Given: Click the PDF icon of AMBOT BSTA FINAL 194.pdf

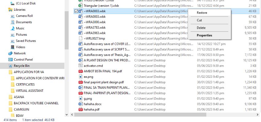Looking at the screenshot, I should [80, 71].
